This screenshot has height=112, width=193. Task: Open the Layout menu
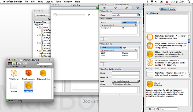tap(49, 2)
